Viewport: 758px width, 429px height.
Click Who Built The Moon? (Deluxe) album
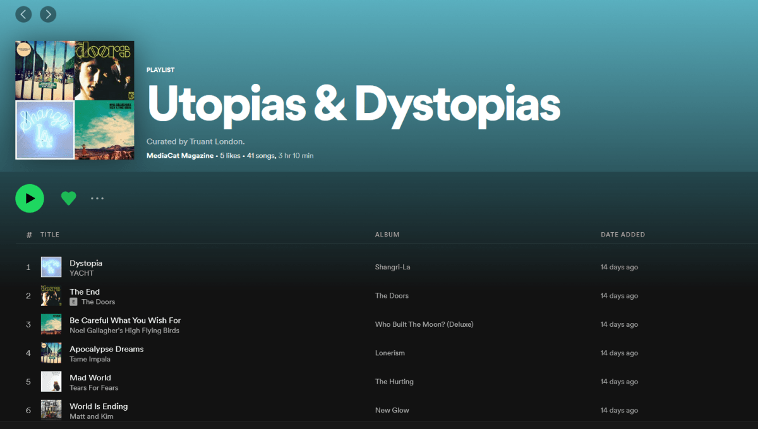point(424,324)
